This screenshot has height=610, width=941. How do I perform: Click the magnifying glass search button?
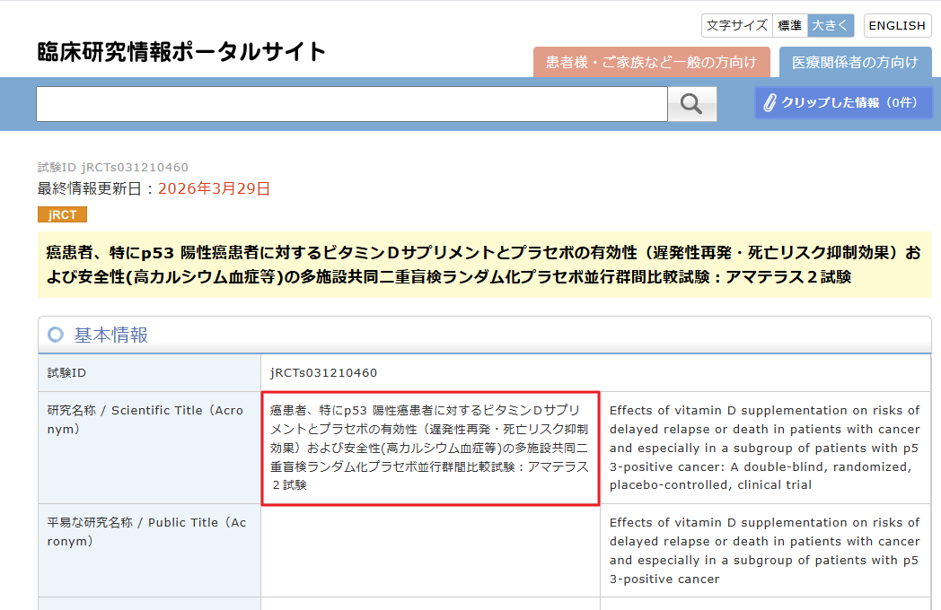pos(691,104)
